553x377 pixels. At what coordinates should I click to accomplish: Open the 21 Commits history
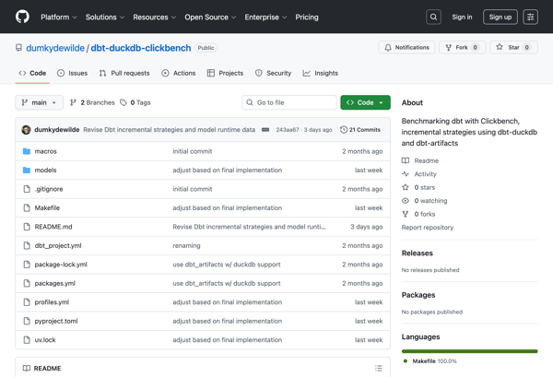coord(360,130)
